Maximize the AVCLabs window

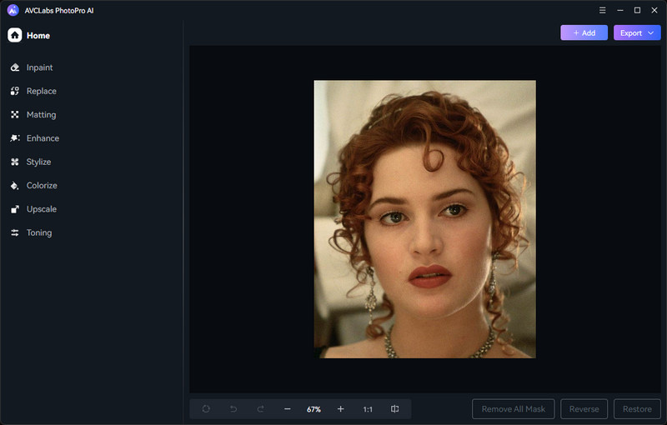click(637, 10)
